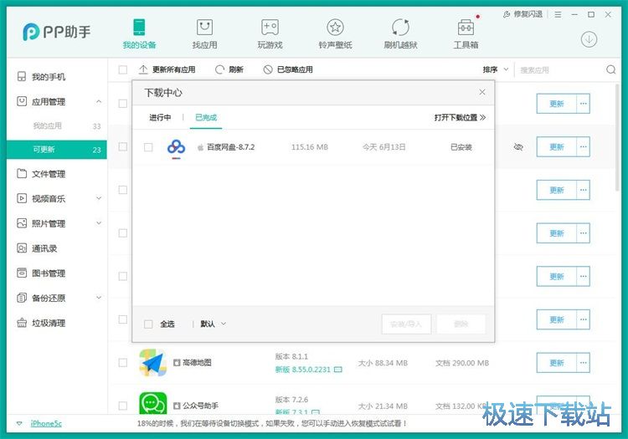Click the topmost 更新 button

(556, 104)
